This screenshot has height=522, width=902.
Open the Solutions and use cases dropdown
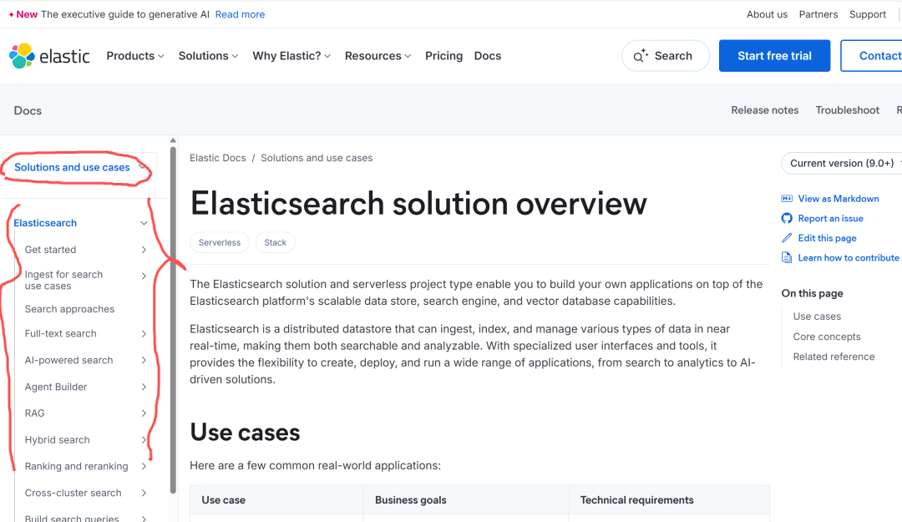tap(79, 168)
